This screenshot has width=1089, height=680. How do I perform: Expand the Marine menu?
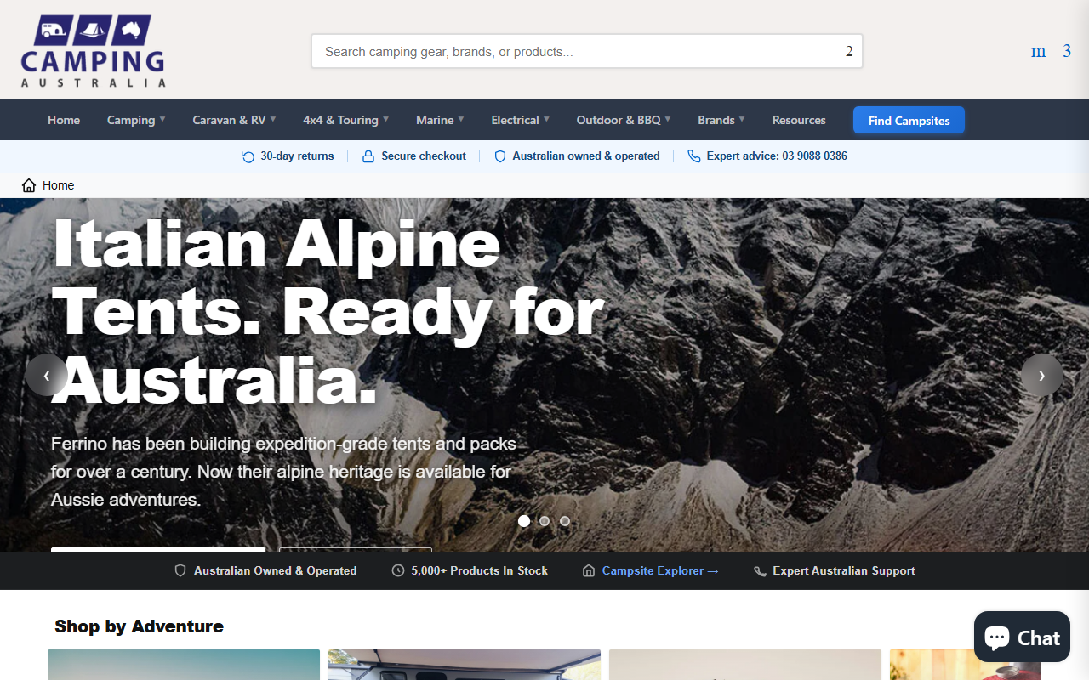click(x=440, y=120)
